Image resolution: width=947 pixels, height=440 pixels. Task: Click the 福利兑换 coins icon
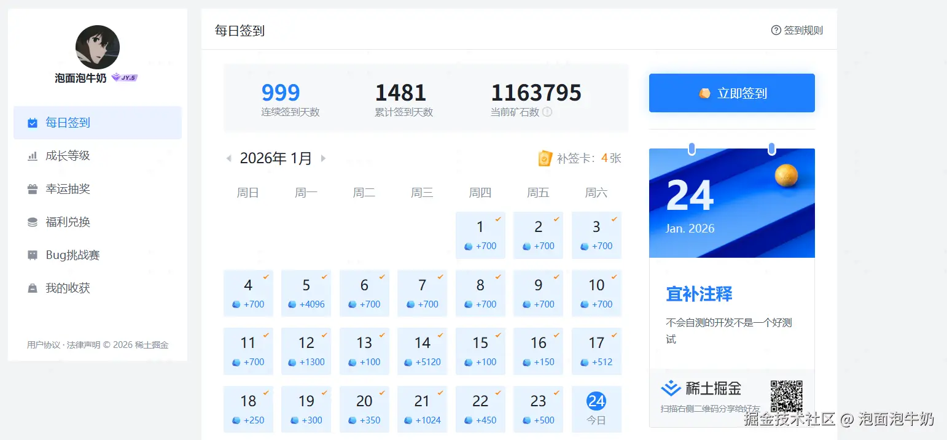(33, 222)
